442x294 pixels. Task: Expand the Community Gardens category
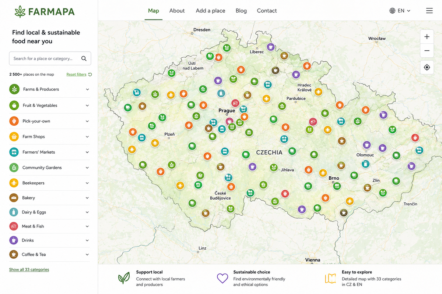(x=87, y=168)
